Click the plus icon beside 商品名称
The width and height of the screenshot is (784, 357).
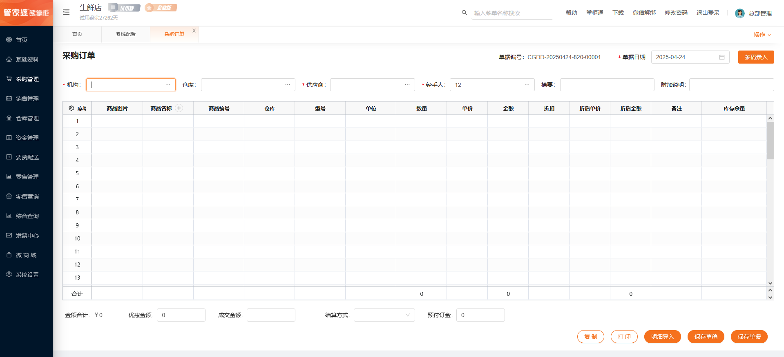179,108
